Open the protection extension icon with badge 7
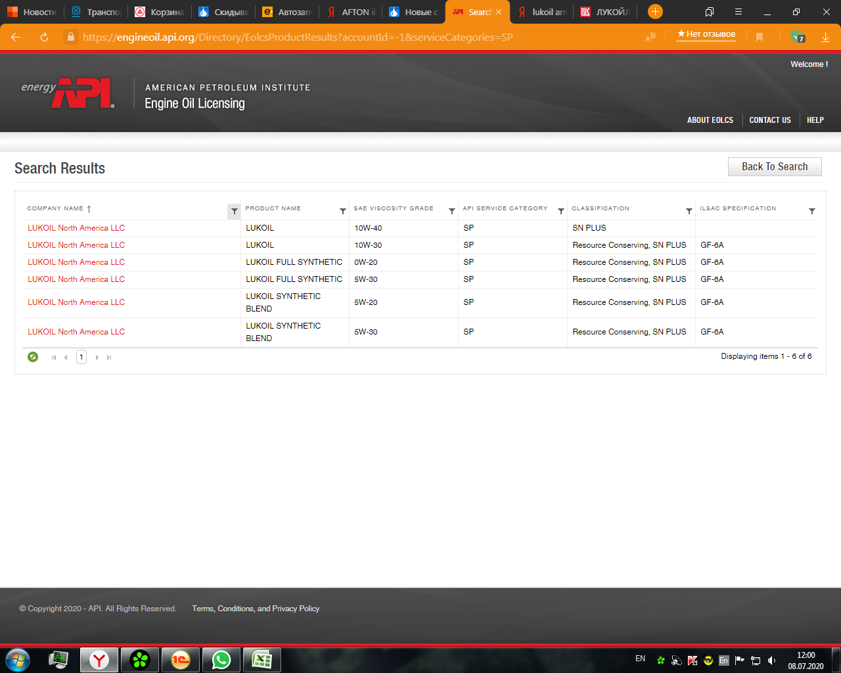The image size is (841, 673). [x=798, y=37]
